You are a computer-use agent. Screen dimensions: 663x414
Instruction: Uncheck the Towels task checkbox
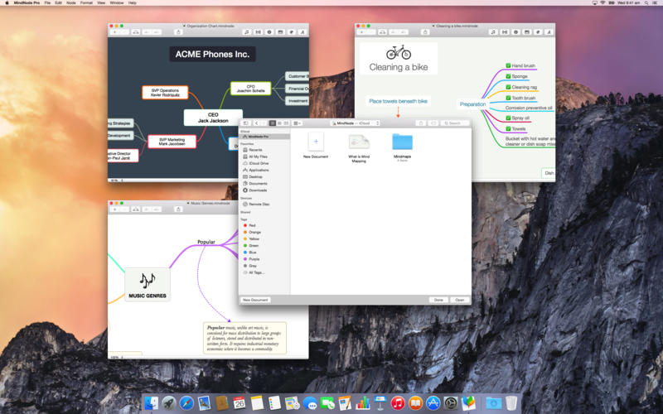point(507,128)
